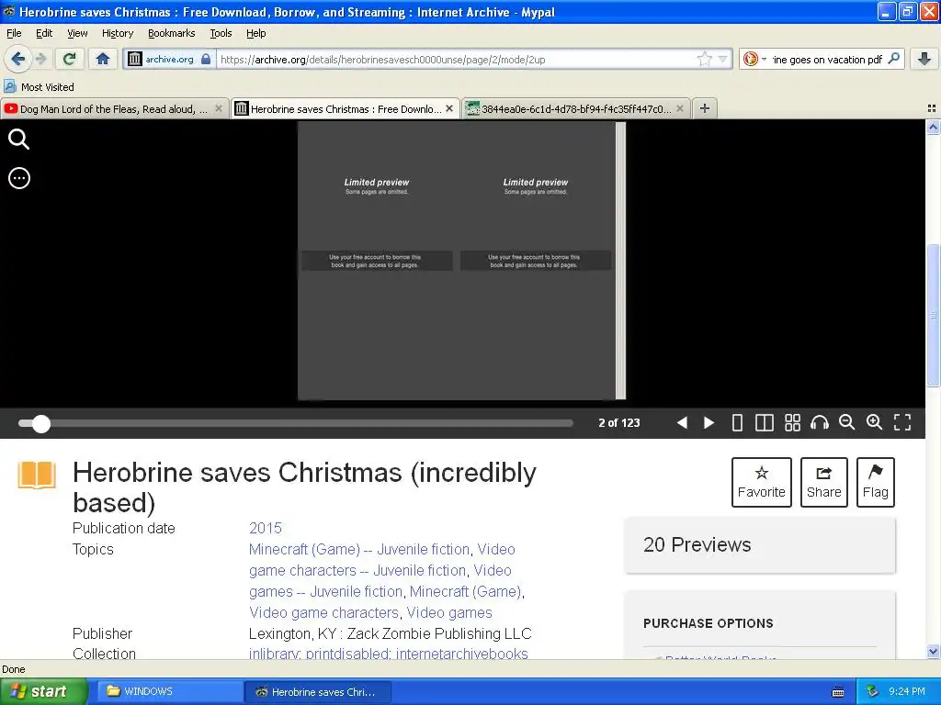Open the Video games topic link
The image size is (941, 705).
[x=449, y=612]
